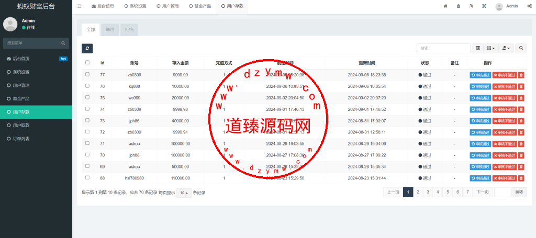Screen dimensions: 536x238
Task: Click account name hsl780980
Action: click(x=135, y=178)
